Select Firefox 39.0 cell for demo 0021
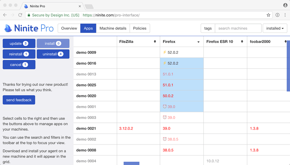Viewport: 290px width, 165px height. (x=182, y=128)
